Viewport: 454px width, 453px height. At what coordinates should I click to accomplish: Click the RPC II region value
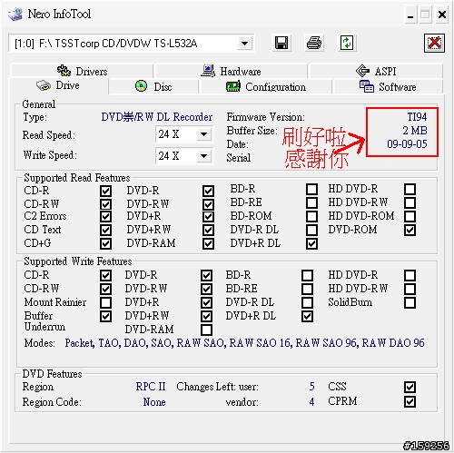pyautogui.click(x=151, y=387)
